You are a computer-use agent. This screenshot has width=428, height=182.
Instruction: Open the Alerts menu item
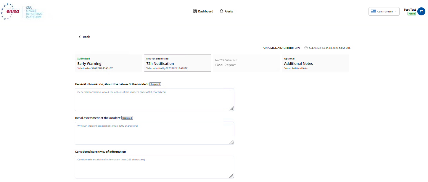[226, 11]
